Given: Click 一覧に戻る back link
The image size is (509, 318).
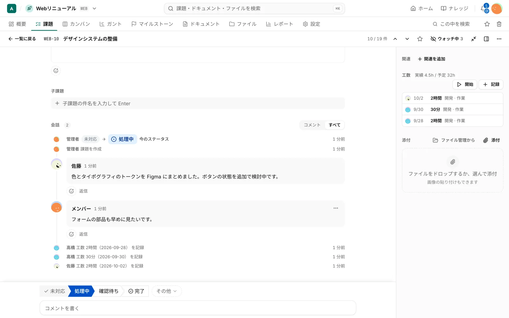Looking at the screenshot, I should (x=22, y=39).
